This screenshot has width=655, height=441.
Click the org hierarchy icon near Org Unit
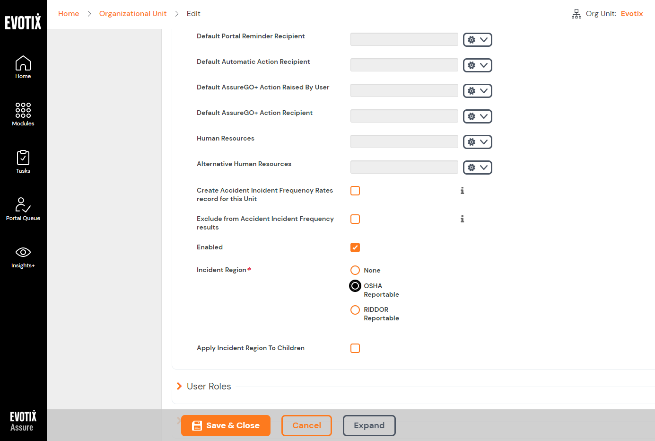point(576,14)
